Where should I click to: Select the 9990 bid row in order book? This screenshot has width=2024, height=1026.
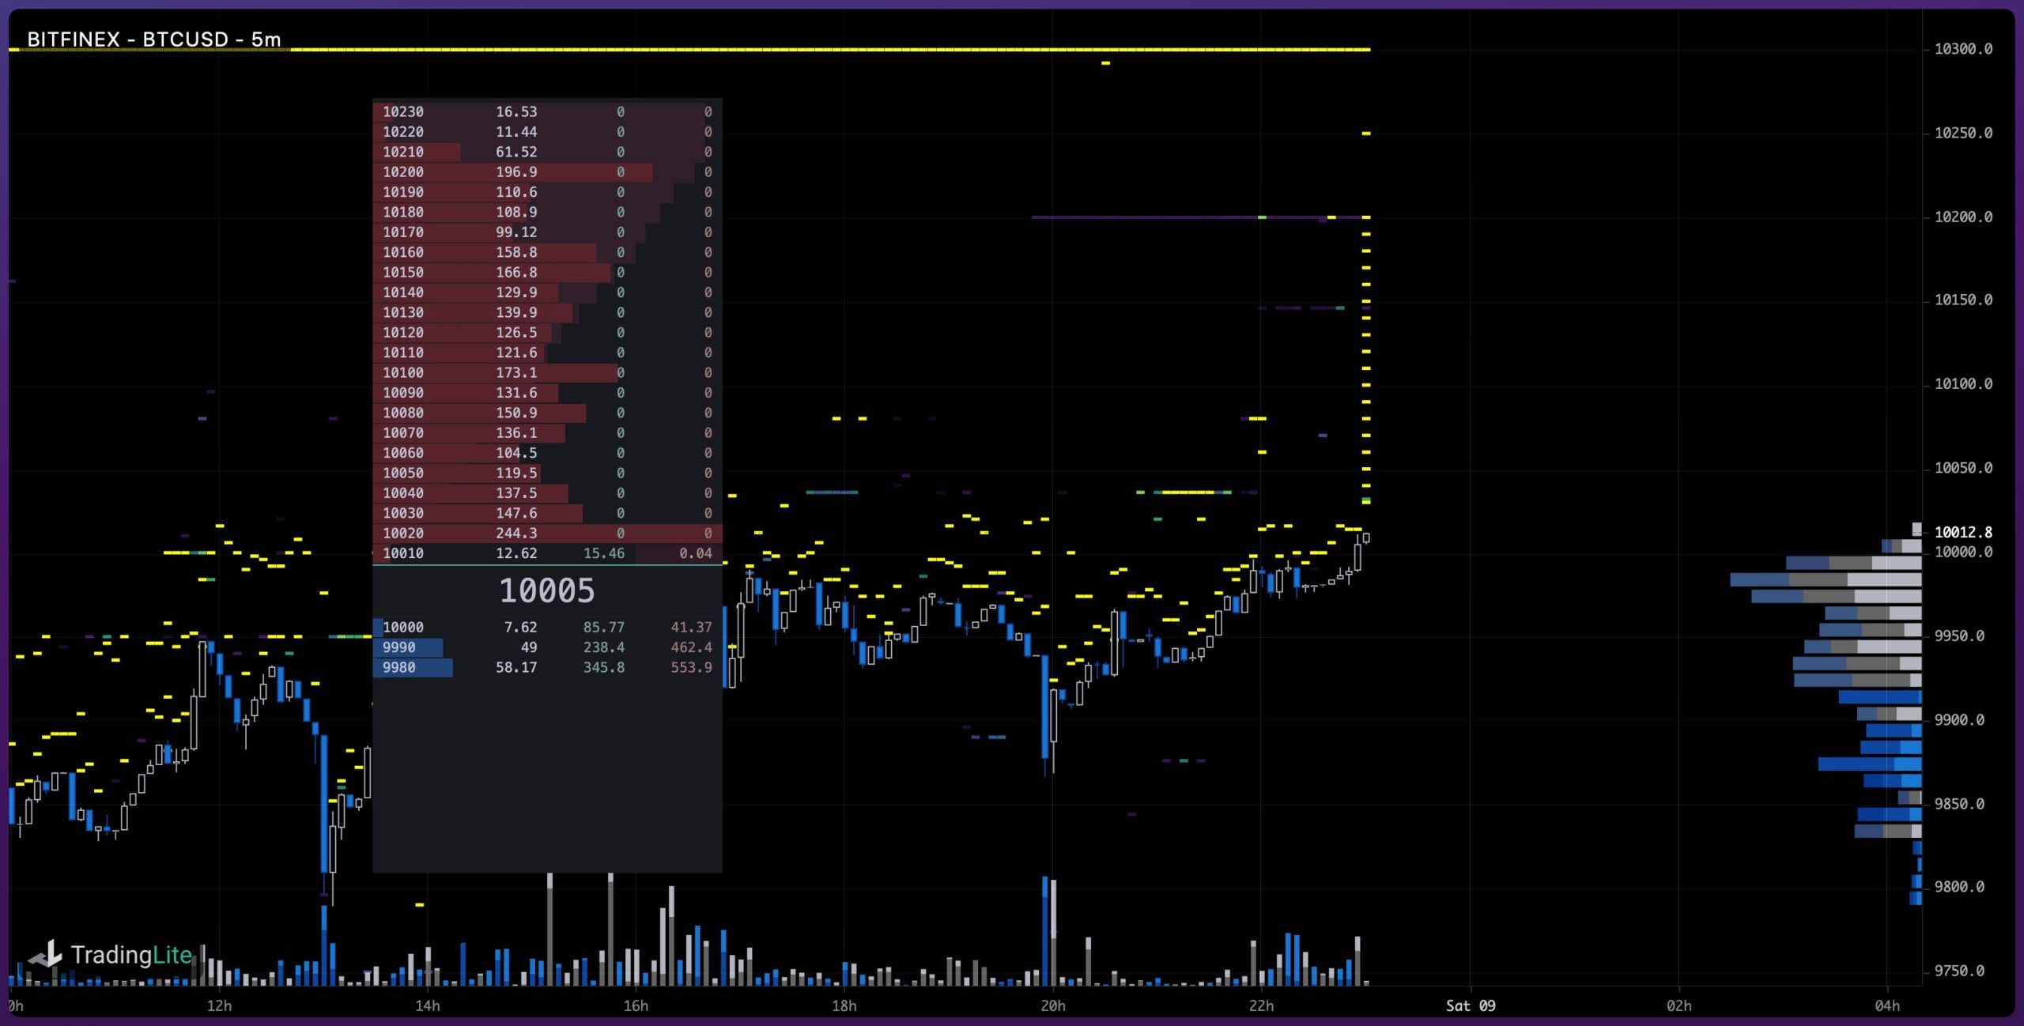point(546,647)
